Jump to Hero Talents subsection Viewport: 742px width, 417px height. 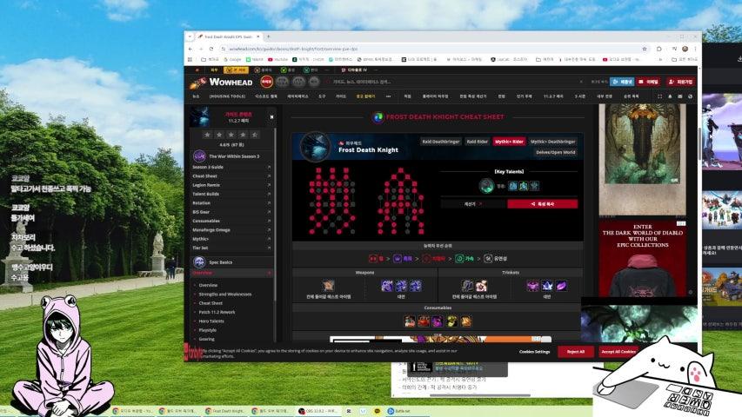click(x=211, y=321)
